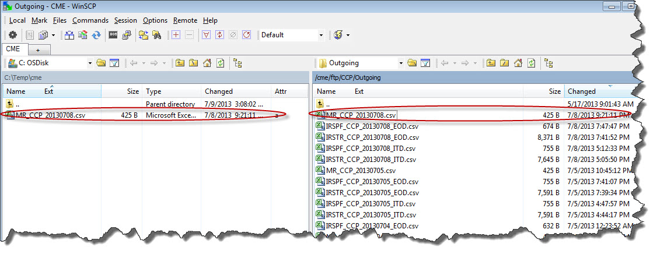Viewport: 657px width, 254px height.
Task: Open a new session tab
Action: tap(39, 50)
